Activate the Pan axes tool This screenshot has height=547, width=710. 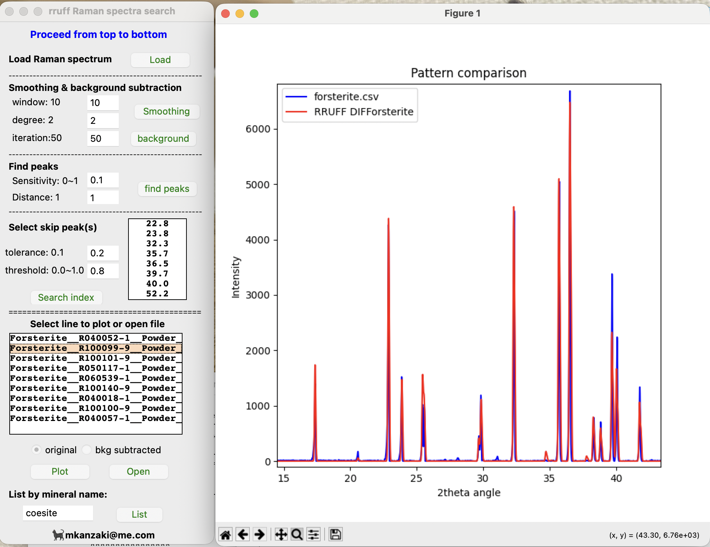281,535
